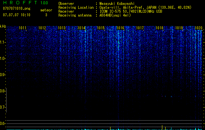Click the green meteor echo dot near 1015

coord(110,96)
